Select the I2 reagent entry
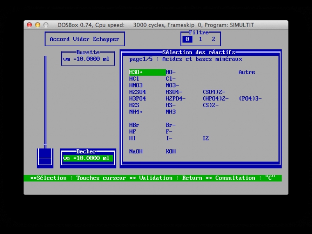Screen dimensions: 312x234 click(206, 138)
